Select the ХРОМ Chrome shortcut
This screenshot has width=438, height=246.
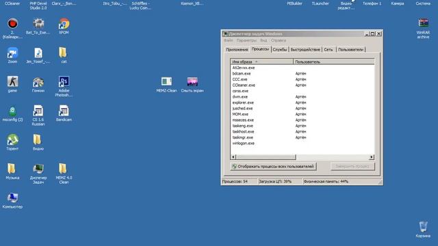[64, 23]
